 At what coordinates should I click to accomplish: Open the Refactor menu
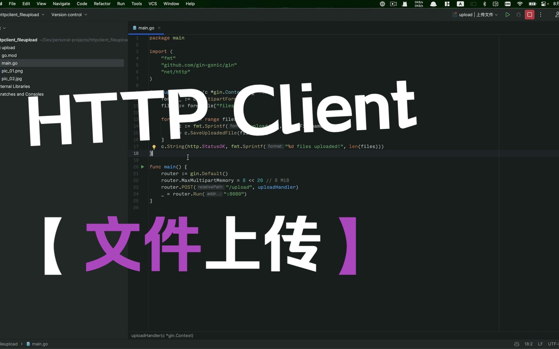click(102, 4)
